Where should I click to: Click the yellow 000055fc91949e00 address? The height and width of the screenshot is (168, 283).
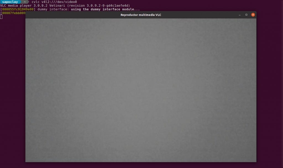point(18,9)
